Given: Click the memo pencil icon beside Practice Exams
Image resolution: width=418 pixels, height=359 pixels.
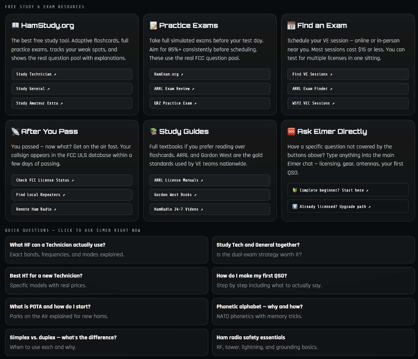Looking at the screenshot, I should click(x=153, y=25).
